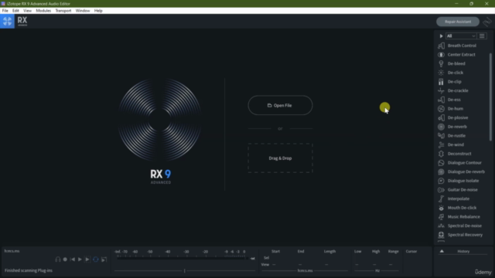Click the iZotope logo beside Repair Assistant
This screenshot has height=278, width=495.
[487, 22]
